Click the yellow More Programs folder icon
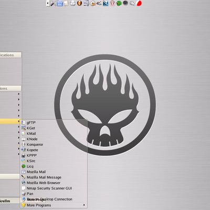Viewport: 210px width, 210px height. click(x=24, y=205)
